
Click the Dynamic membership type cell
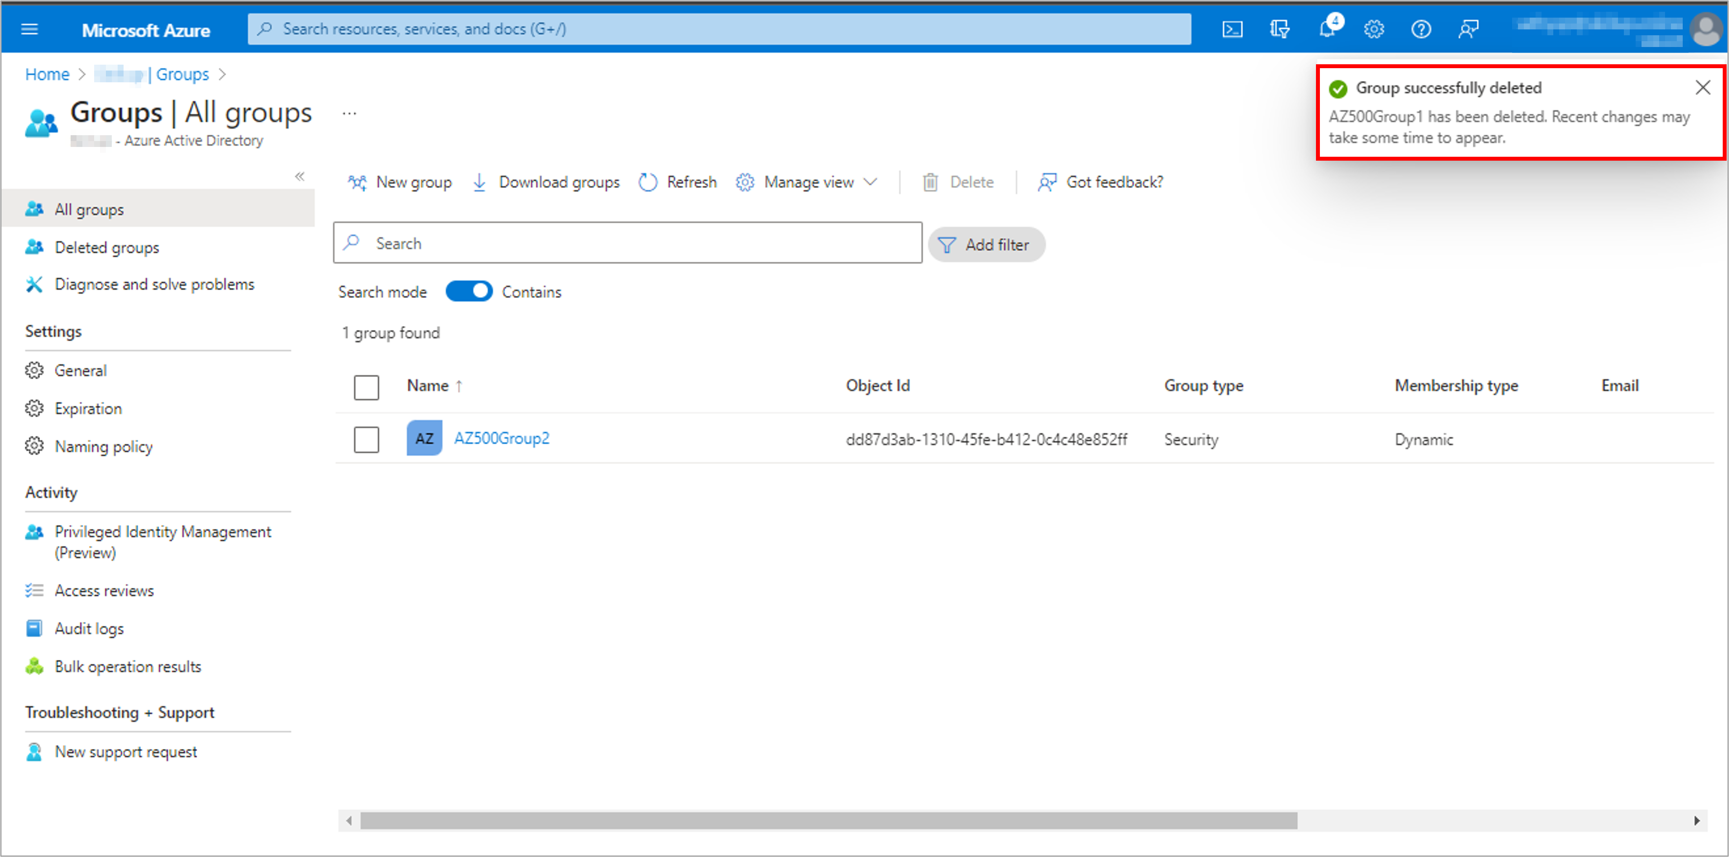(x=1423, y=439)
